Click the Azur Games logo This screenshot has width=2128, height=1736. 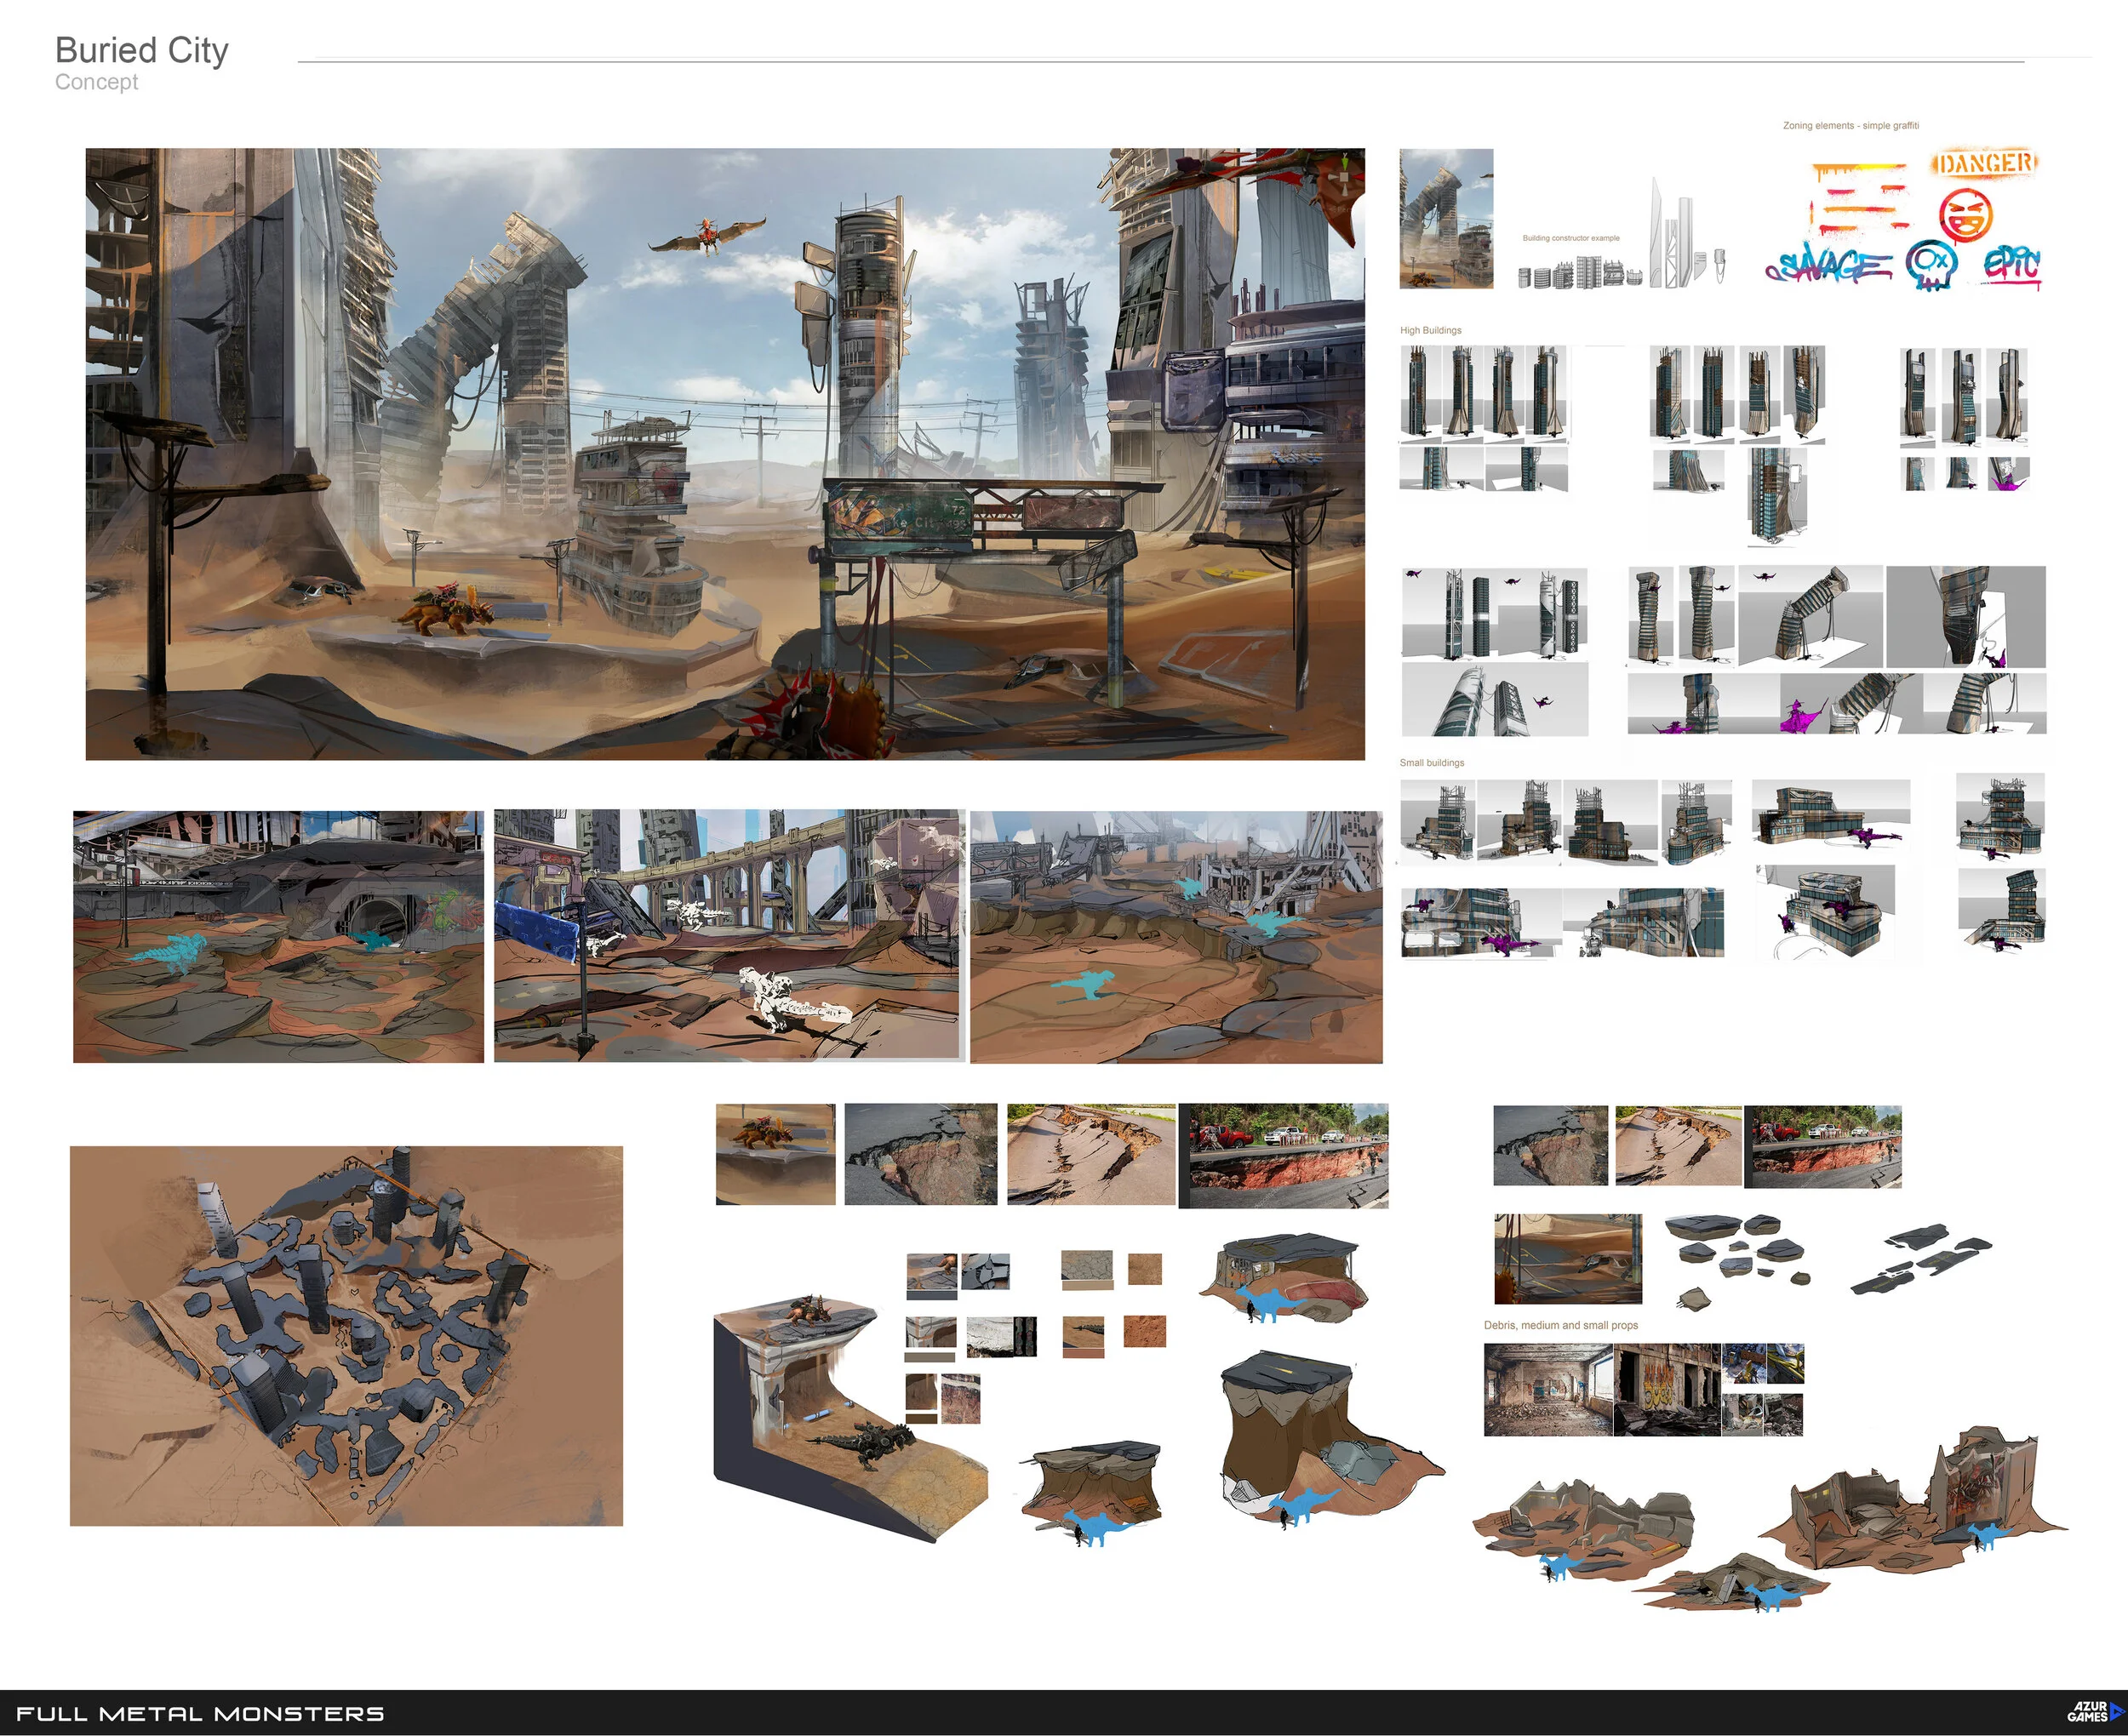tap(2094, 1711)
